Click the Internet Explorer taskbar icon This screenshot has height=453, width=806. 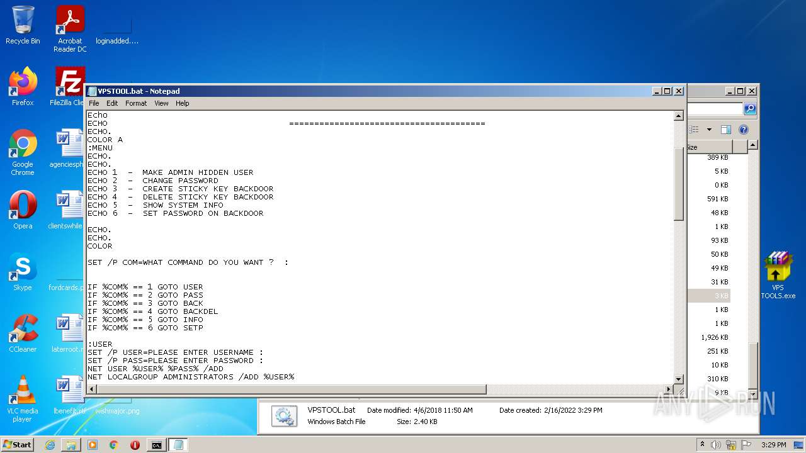50,445
